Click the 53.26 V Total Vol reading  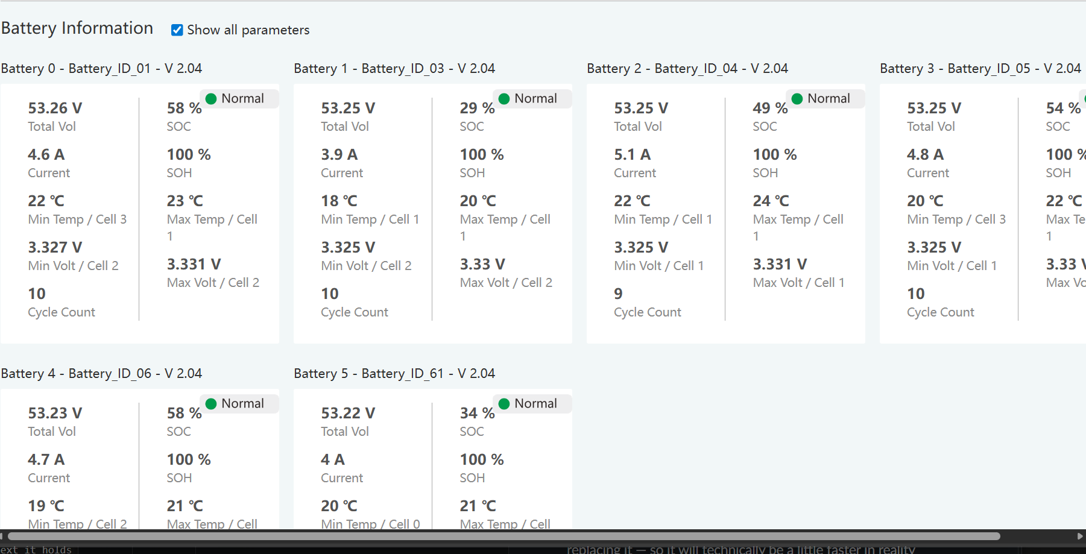[x=55, y=109]
